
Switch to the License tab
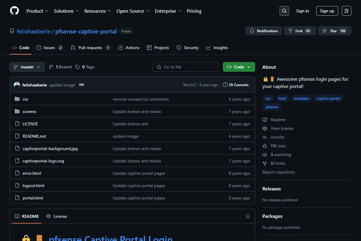pyautogui.click(x=57, y=216)
